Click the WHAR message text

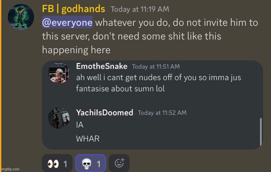coord(88,139)
